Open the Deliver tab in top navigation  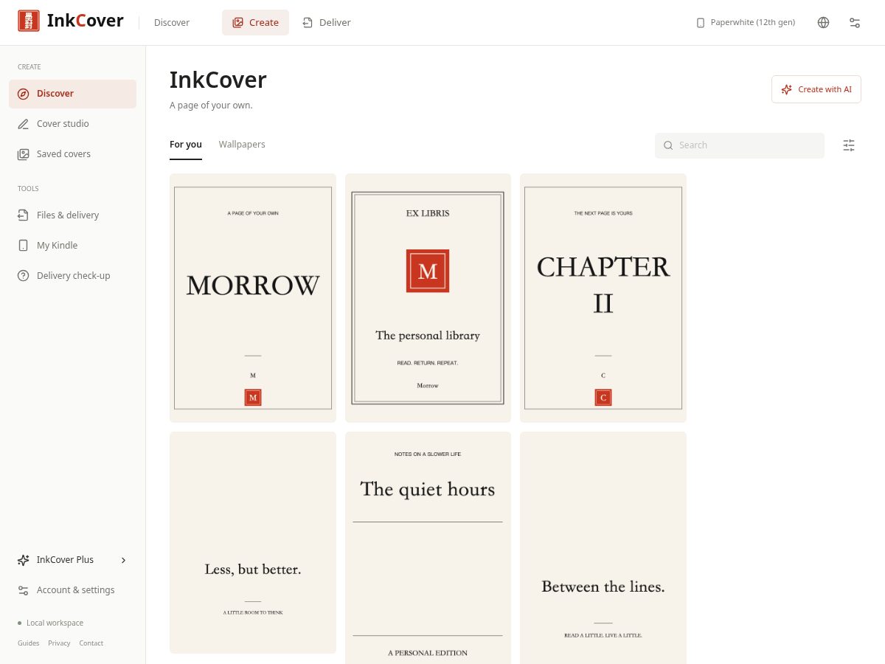tap(327, 22)
